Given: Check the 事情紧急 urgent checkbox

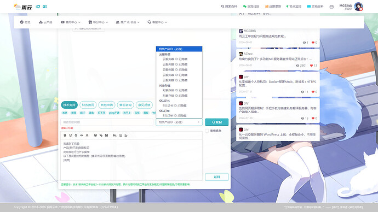Looking at the screenshot, I should [x=207, y=131].
